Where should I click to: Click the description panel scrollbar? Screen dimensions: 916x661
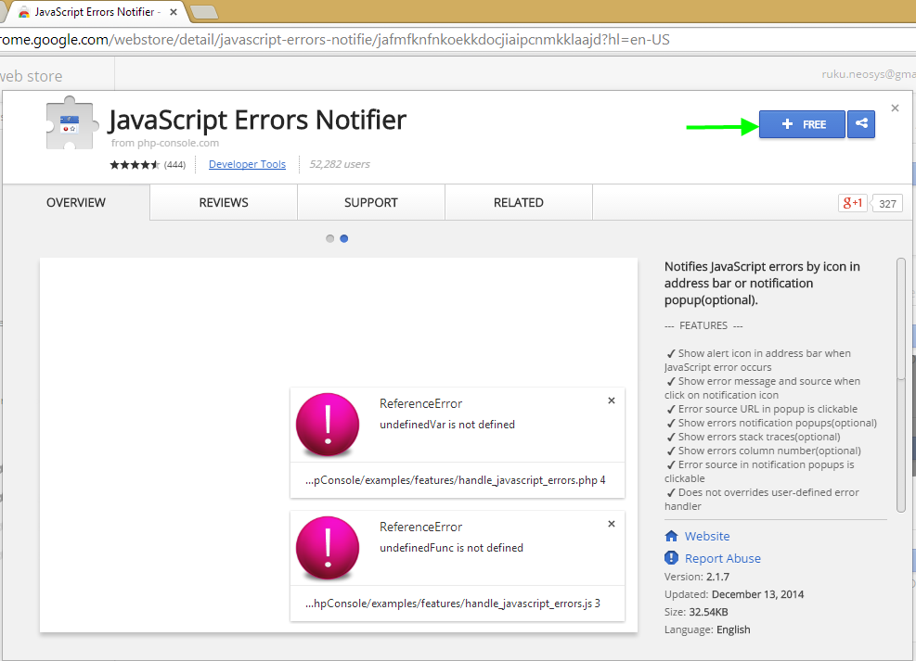[900, 318]
